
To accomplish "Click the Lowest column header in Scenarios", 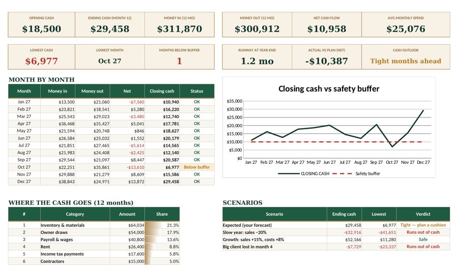I will [x=379, y=214].
